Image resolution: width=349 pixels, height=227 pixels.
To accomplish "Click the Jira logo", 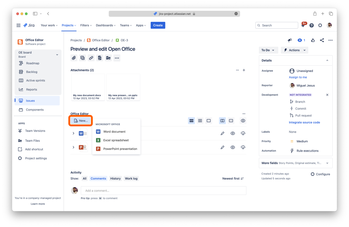I will pos(29,25).
